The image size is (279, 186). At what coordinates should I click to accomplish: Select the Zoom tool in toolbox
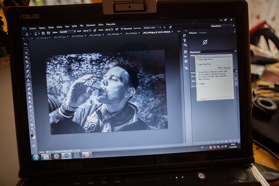[32, 129]
